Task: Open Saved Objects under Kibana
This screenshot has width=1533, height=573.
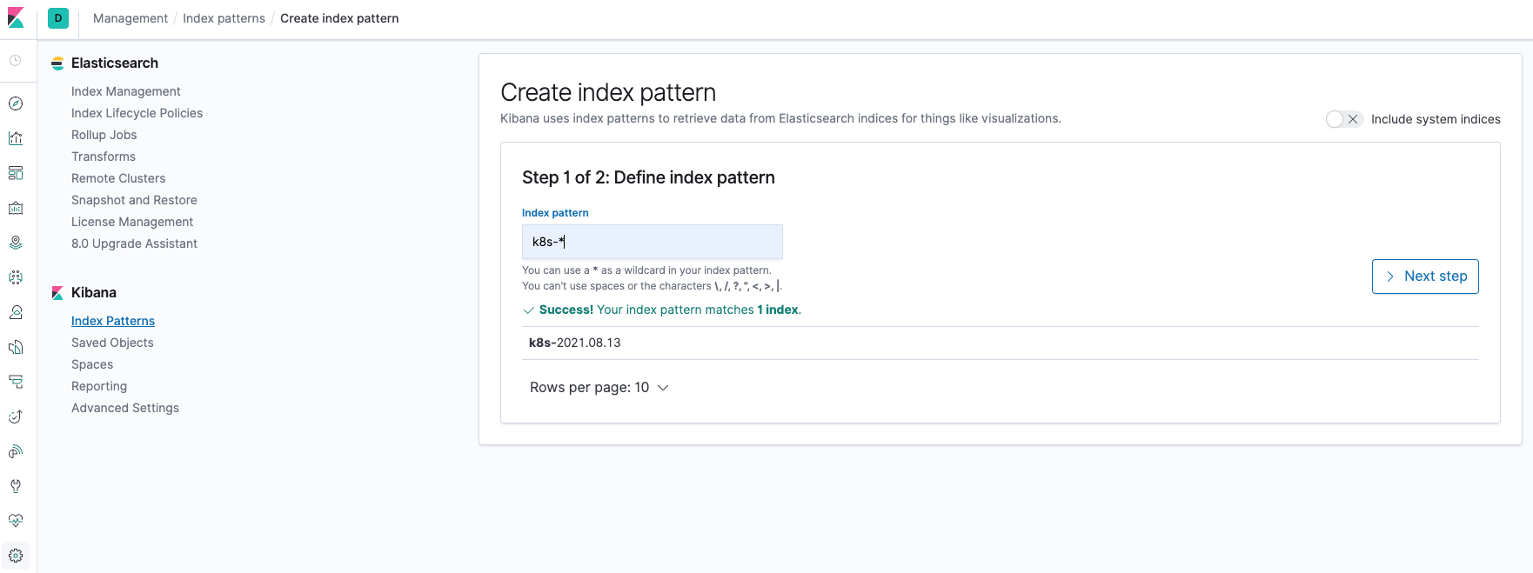Action: point(112,343)
